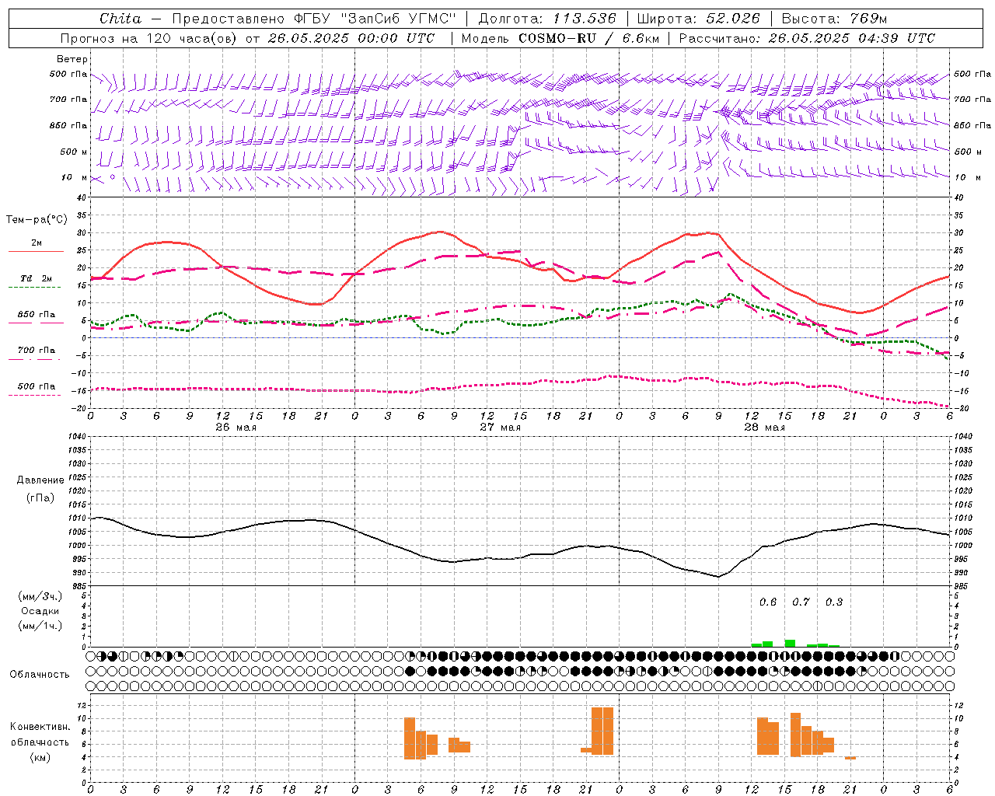Click the "Тем-ра(°C)" temperature axis title
Image resolution: width=995 pixels, height=796 pixels.
point(37,220)
